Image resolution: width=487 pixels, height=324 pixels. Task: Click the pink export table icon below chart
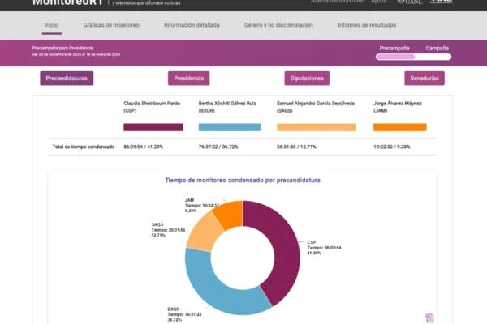tap(429, 318)
